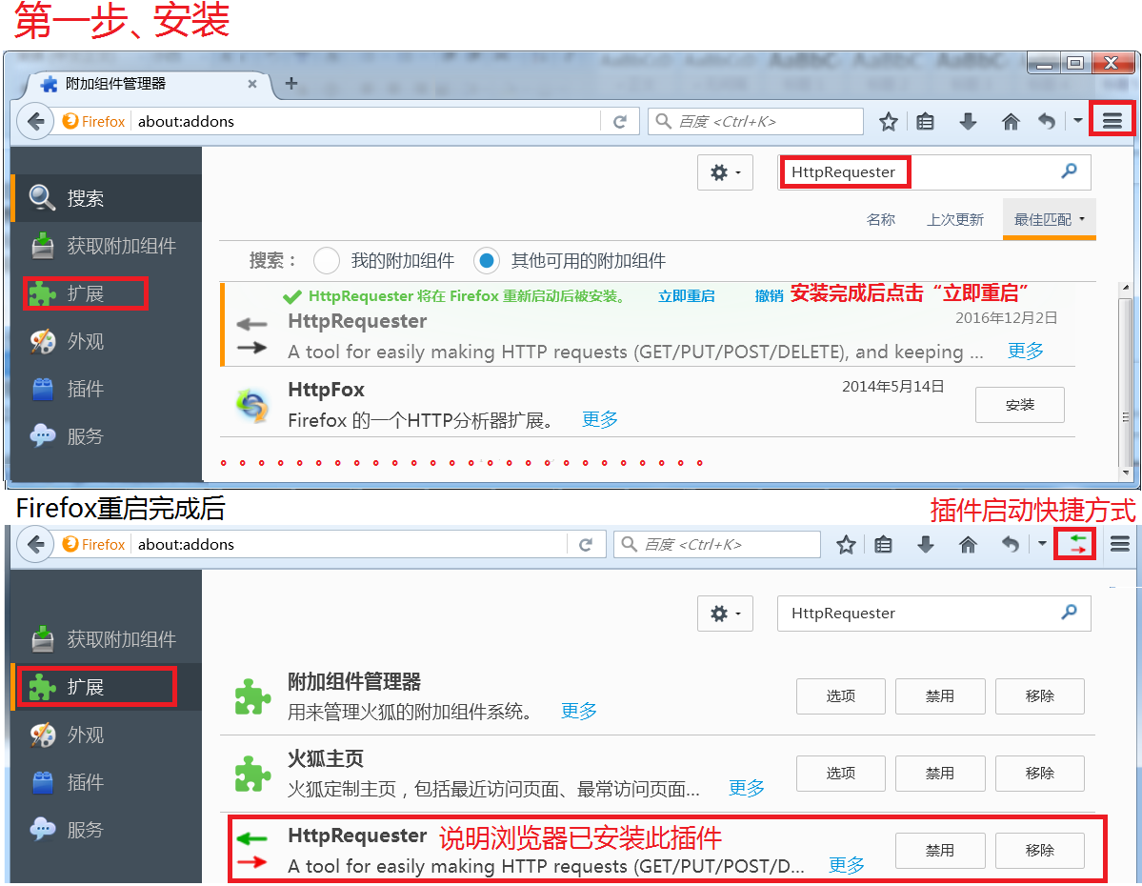This screenshot has height=886, width=1142.
Task: Open the hamburger menu in the upper window
Action: tap(1112, 120)
